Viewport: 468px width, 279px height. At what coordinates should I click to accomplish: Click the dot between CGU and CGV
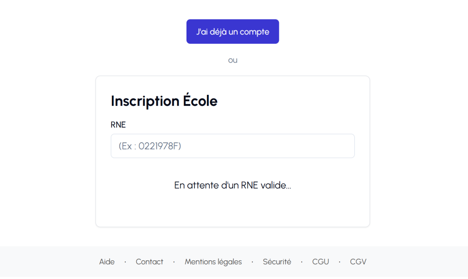click(340, 262)
